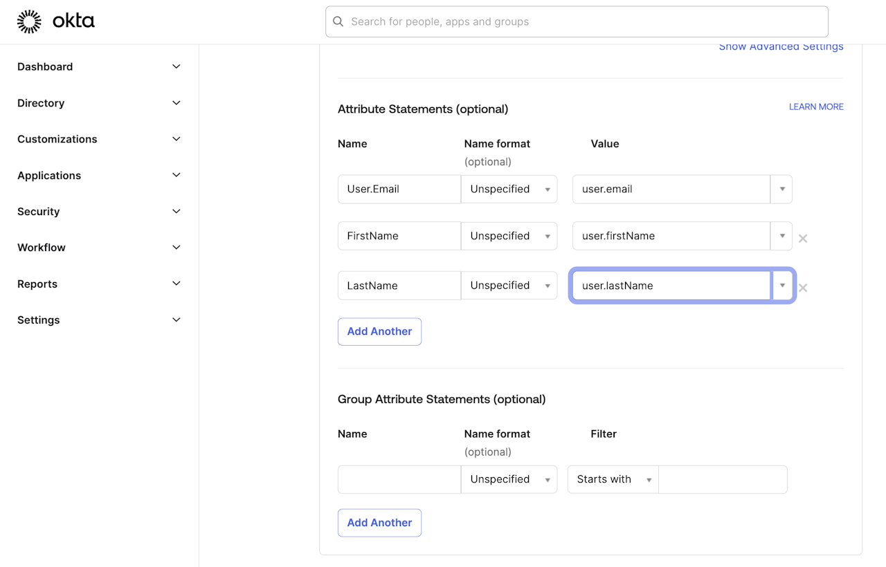The width and height of the screenshot is (886, 567).
Task: Focus the group attribute Name field
Action: [399, 479]
